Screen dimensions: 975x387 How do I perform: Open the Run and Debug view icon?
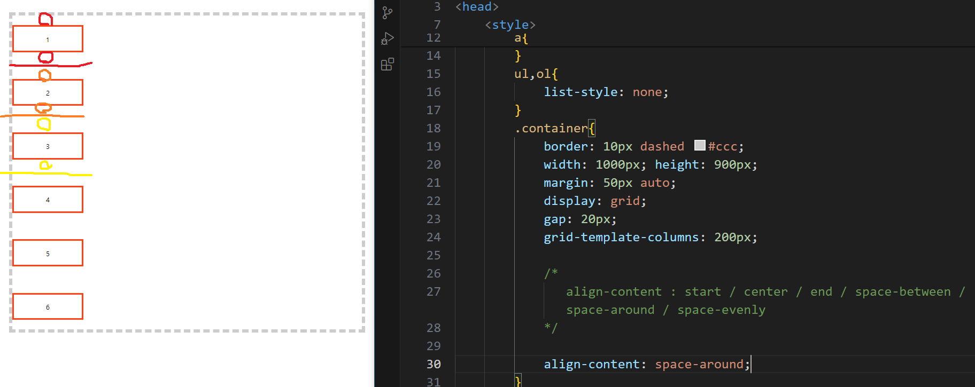coord(388,38)
